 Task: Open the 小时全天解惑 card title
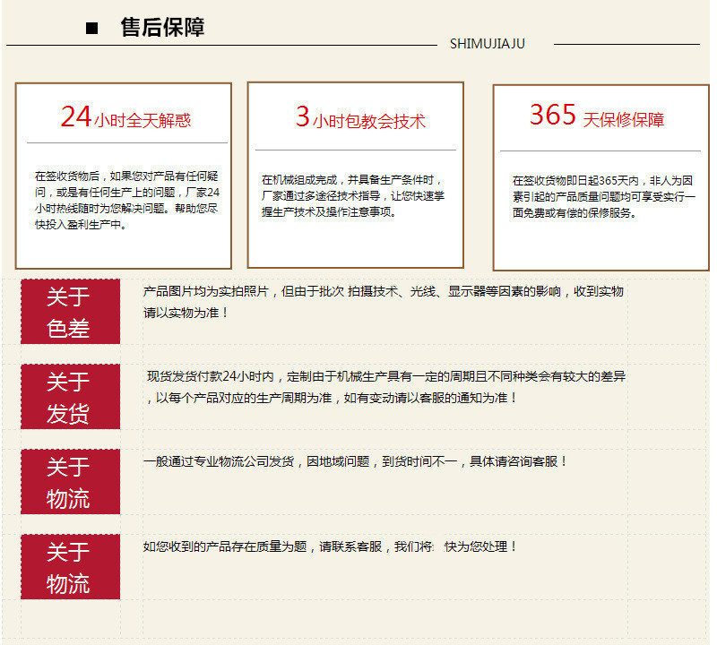point(142,120)
